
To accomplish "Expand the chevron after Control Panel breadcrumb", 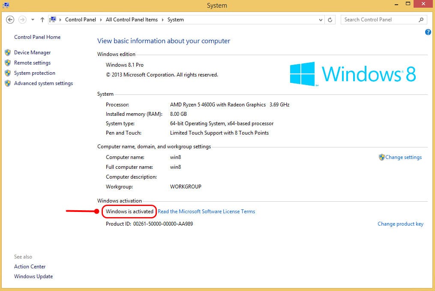I will pyautogui.click(x=101, y=20).
